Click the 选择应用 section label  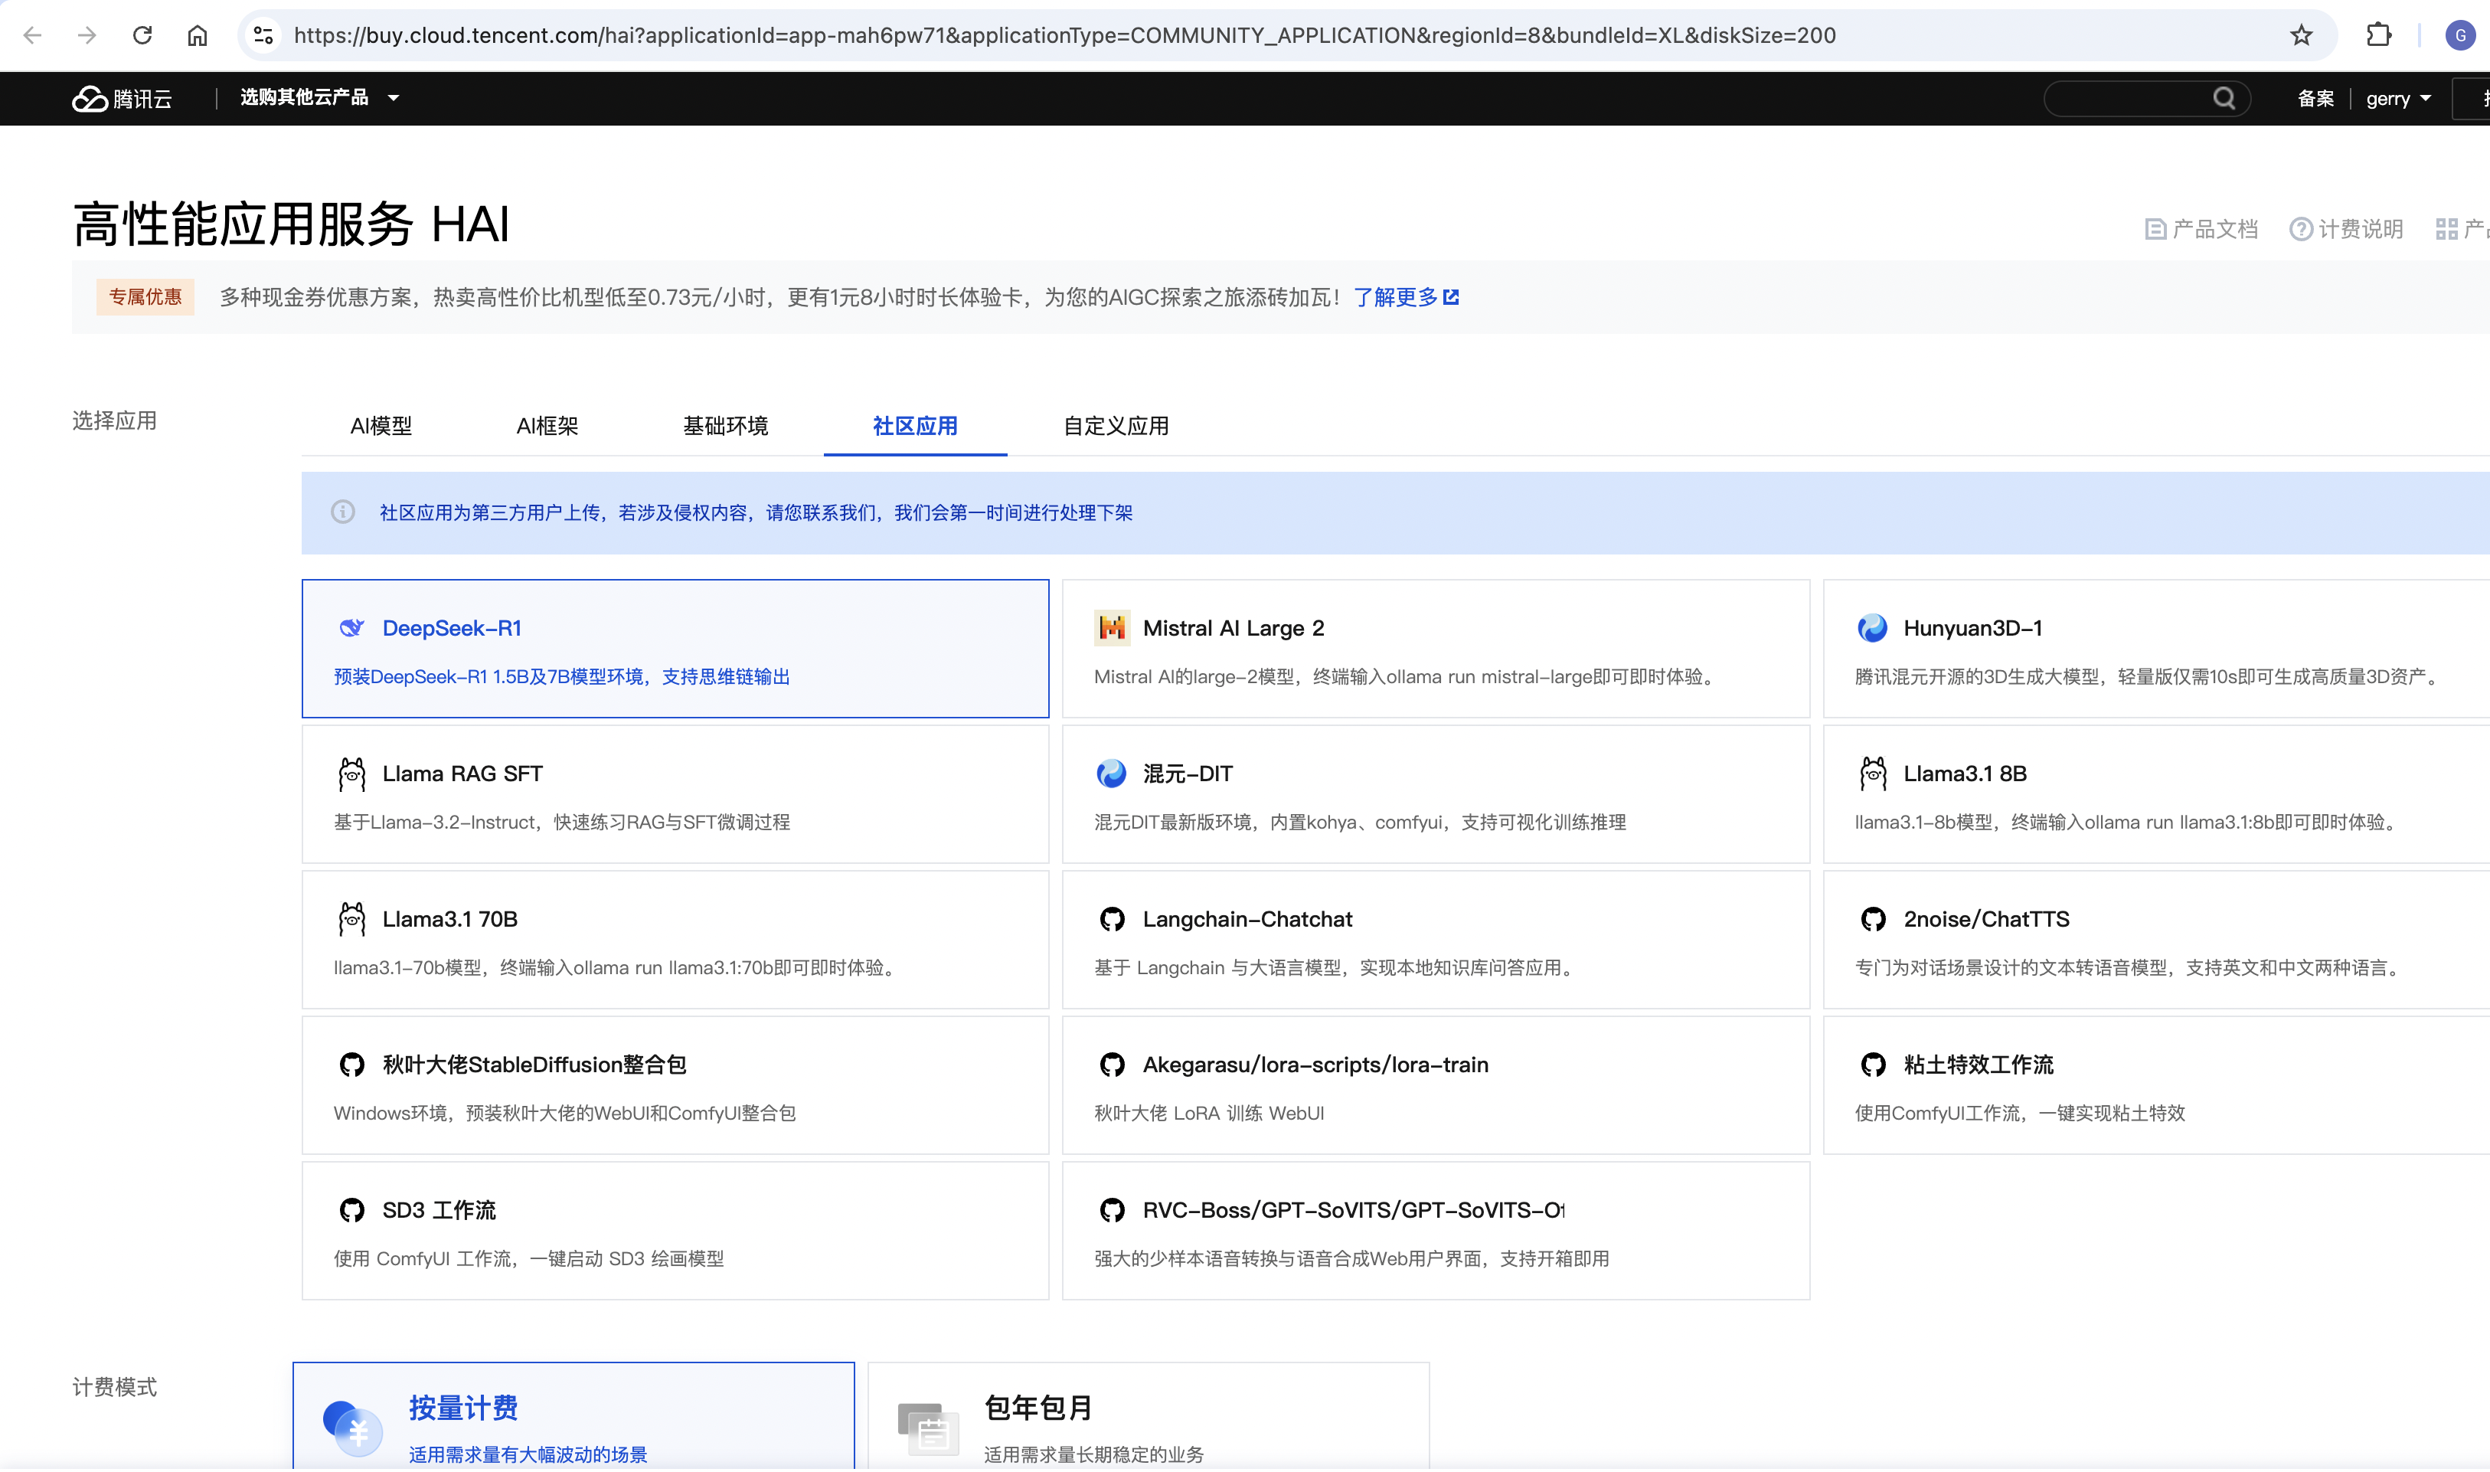coord(114,420)
